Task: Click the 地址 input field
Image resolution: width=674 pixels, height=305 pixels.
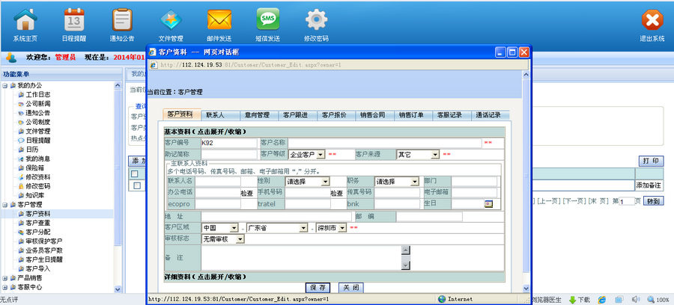Action: [276, 217]
